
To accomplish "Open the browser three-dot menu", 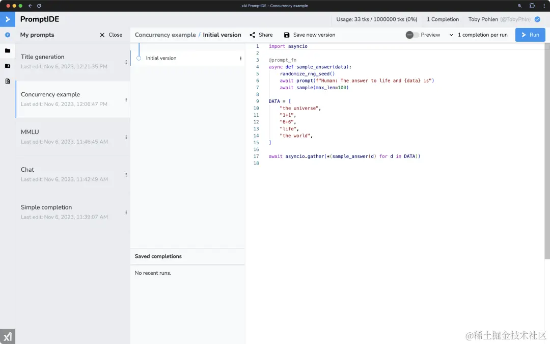I will click(x=544, y=6).
